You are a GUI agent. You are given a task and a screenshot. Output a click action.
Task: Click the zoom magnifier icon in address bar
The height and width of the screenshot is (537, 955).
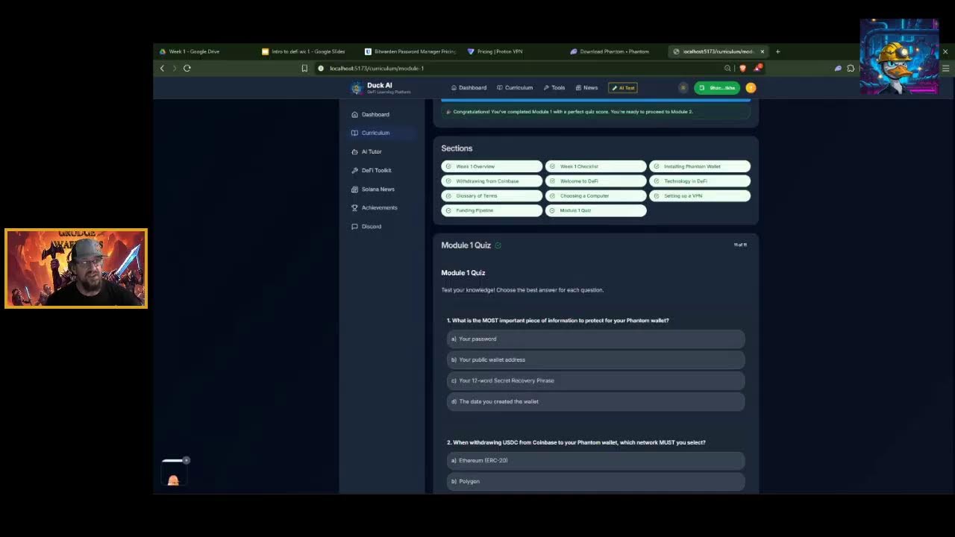point(727,68)
